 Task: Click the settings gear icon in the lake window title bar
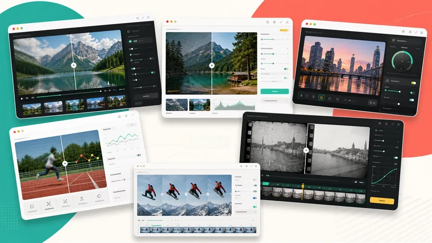pyautogui.click(x=274, y=22)
